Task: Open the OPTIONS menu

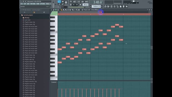Action: point(42,4)
